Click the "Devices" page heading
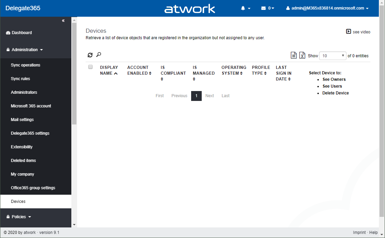This screenshot has width=385, height=238. [96, 31]
